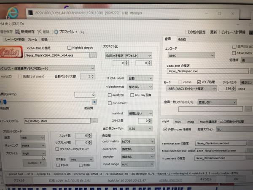
Task: Toggle the pic-struct checkbox
Action: (110, 103)
